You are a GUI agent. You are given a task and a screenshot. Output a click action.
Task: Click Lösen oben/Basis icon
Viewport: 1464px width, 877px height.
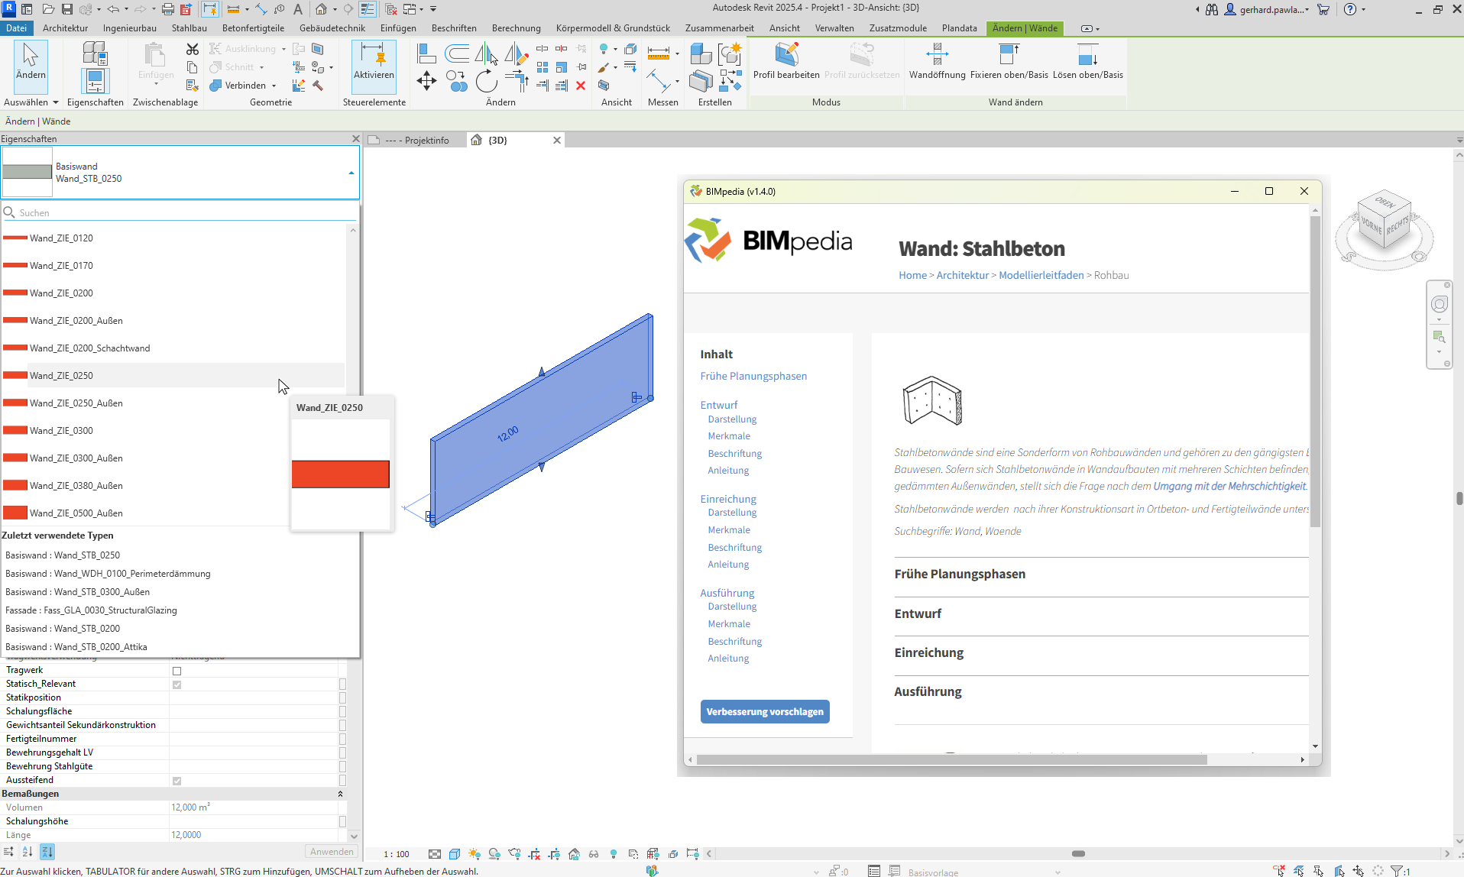click(x=1087, y=60)
